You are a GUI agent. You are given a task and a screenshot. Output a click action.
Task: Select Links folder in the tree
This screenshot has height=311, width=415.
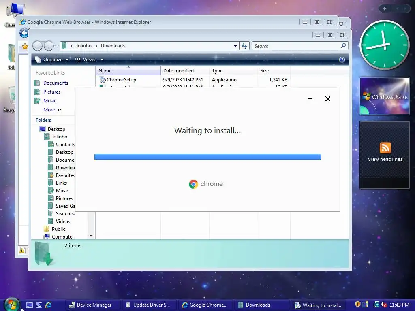(x=61, y=183)
